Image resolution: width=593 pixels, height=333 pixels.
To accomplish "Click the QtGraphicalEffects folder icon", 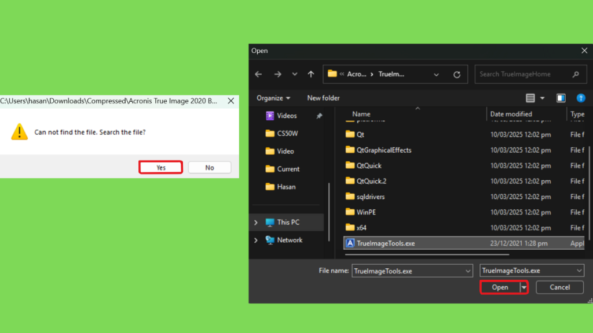I will (350, 150).
